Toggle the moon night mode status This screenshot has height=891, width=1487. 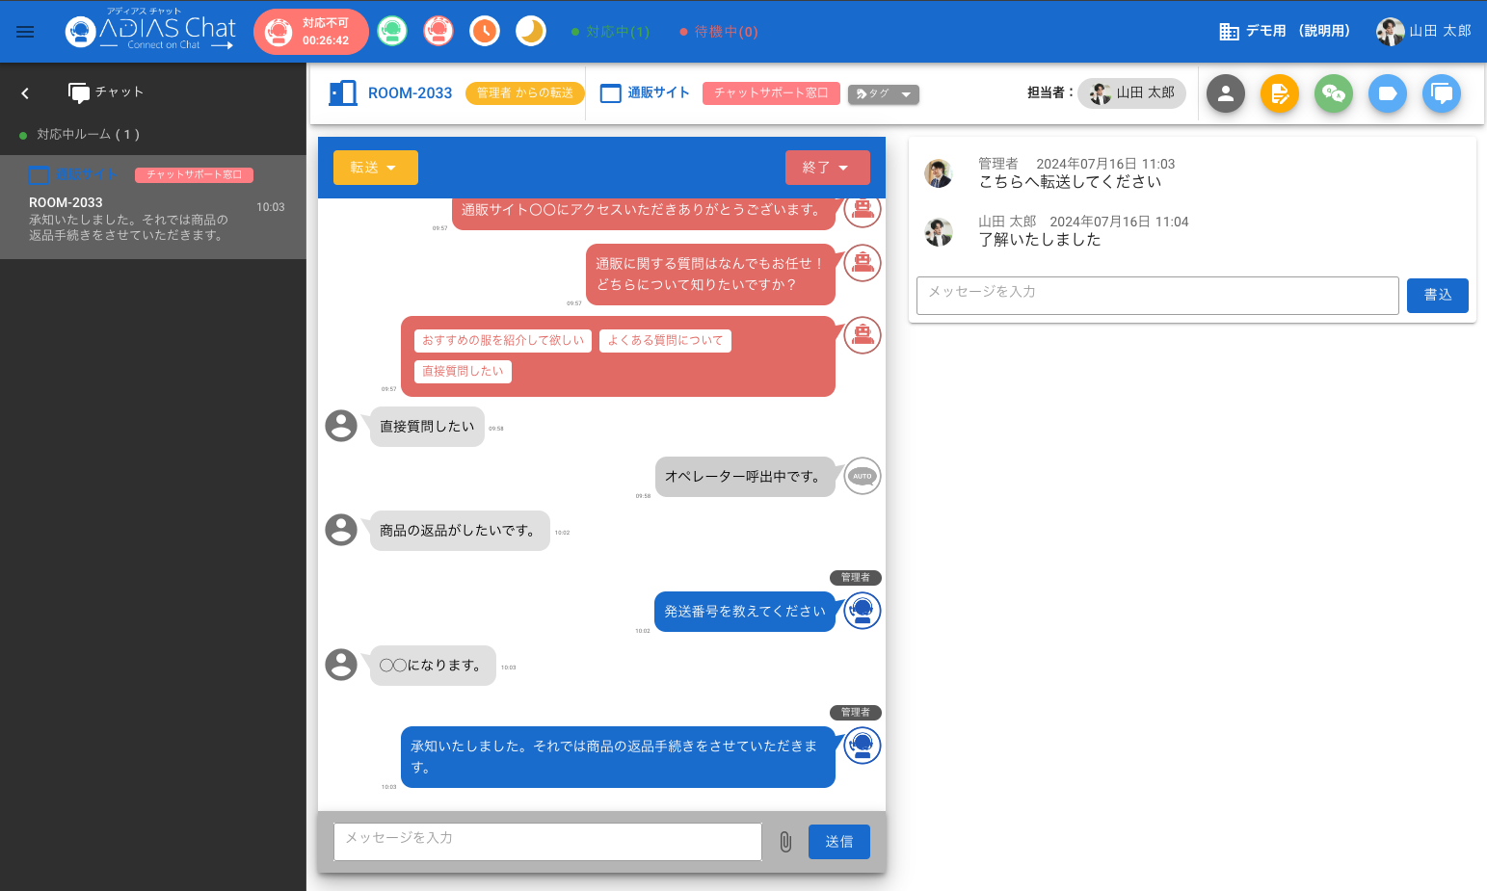(x=531, y=32)
